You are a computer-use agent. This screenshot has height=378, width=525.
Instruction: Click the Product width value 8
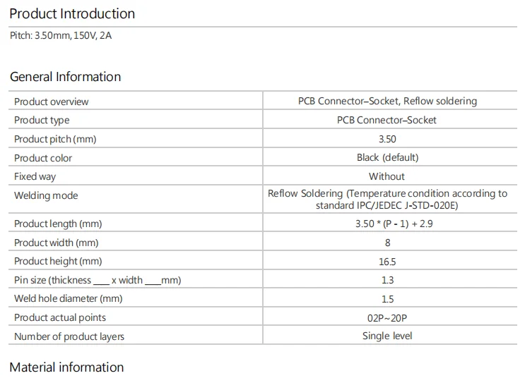tap(387, 243)
